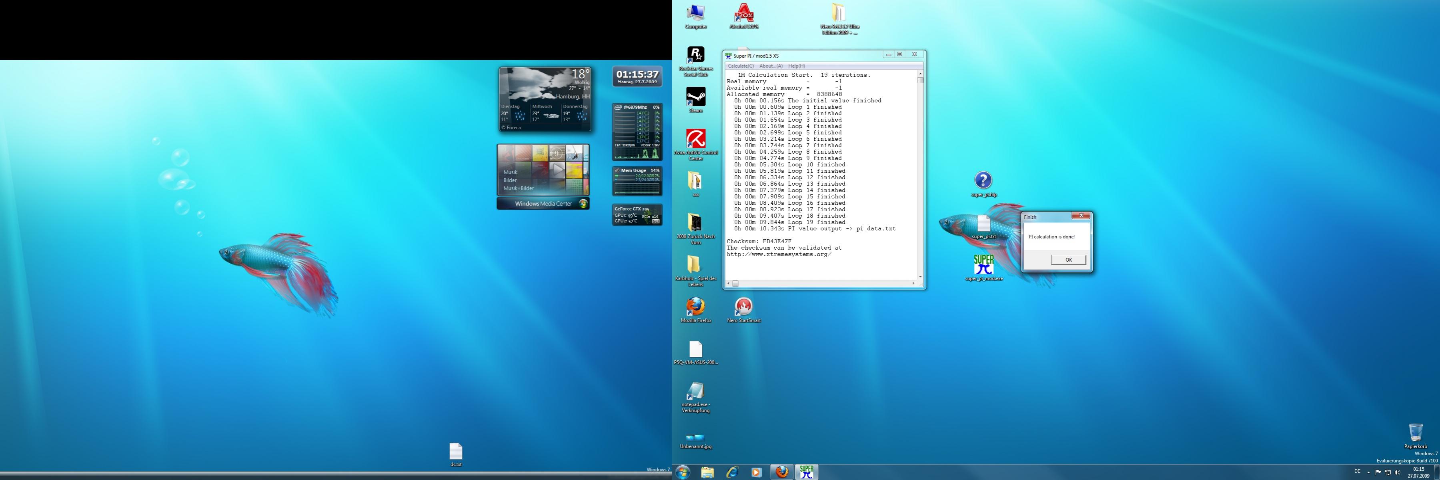Open the Papierkorb recycle bin
This screenshot has width=1440, height=480.
point(1416,433)
